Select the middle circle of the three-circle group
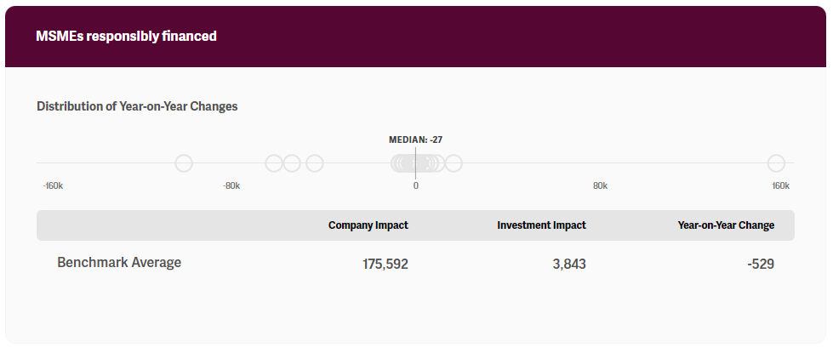The image size is (833, 353). click(292, 163)
